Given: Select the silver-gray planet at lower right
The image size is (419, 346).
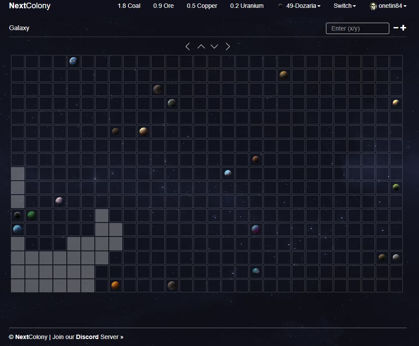Looking at the screenshot, I should [396, 257].
